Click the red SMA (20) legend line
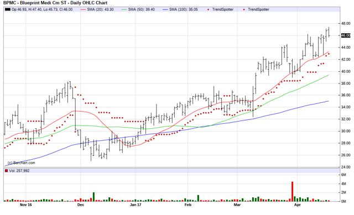Viewport: 354px width, 215px height. click(x=84, y=9)
